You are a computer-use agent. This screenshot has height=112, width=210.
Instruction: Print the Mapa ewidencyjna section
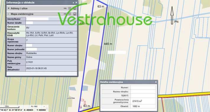(75, 14)
